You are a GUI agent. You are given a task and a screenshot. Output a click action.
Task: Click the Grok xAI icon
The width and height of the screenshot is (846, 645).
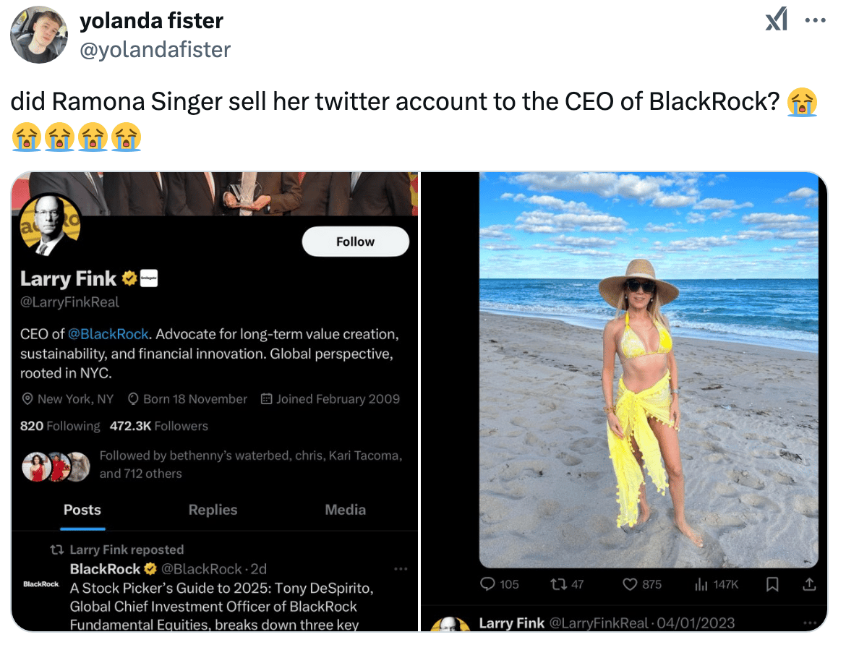[776, 21]
